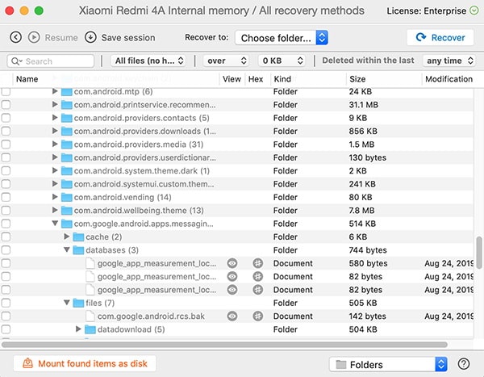Expand the cache (2) folder

tap(67, 237)
